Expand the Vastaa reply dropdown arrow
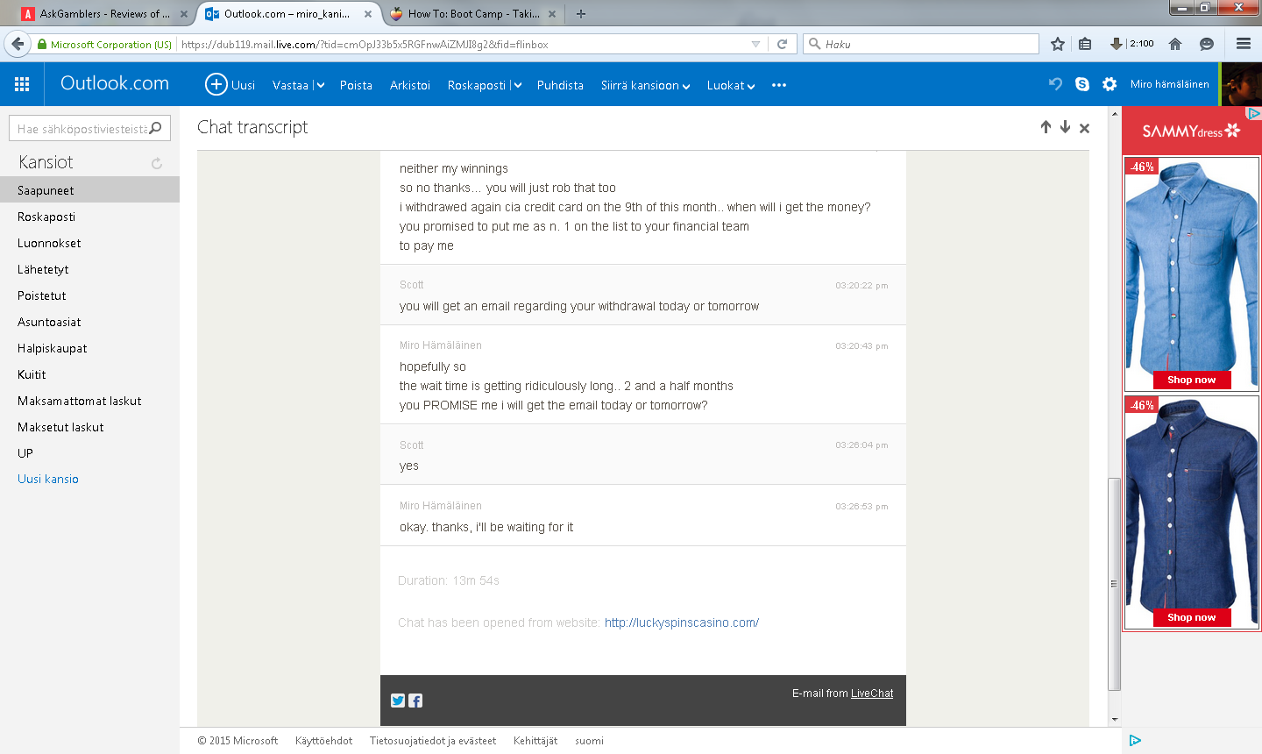This screenshot has height=754, width=1262. [320, 85]
